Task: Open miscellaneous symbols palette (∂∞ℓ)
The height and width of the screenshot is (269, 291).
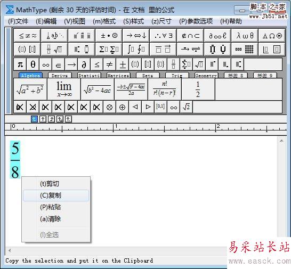Action: [217, 35]
